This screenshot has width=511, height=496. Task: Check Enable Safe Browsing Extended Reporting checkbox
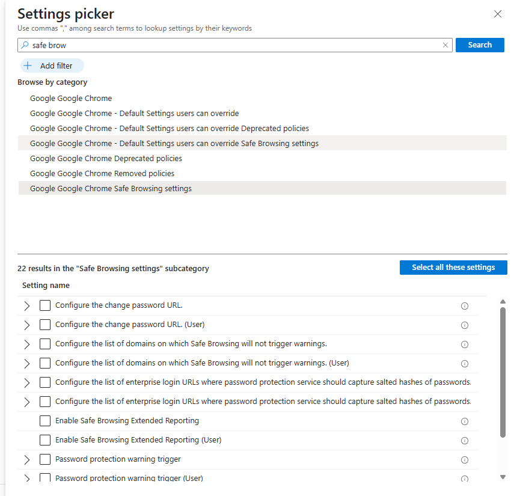pos(45,421)
